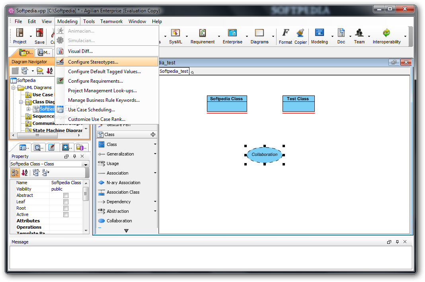Select the Softpedia Class box on canvas

click(x=227, y=103)
